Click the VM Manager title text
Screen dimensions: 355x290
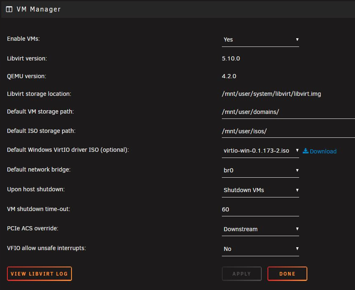click(x=39, y=9)
